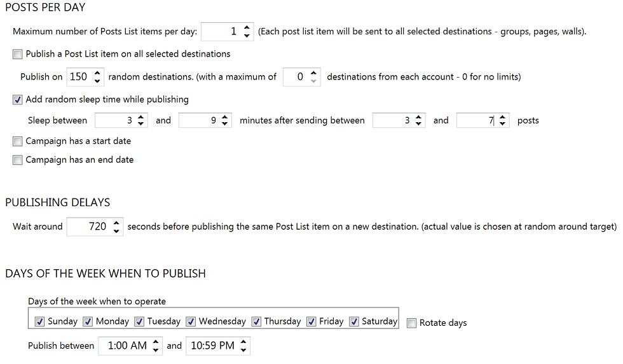Increase the publish start time 1:00 AM
This screenshot has height=364, width=623.
pyautogui.click(x=156, y=342)
